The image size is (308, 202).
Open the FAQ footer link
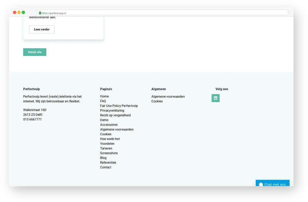point(103,101)
